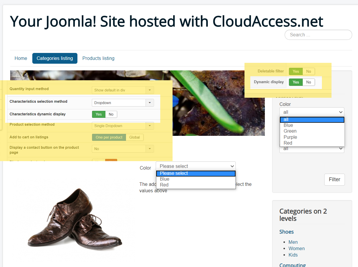This screenshot has height=267, width=358.
Task: Select Blue in the sidebar Color filter list
Action: pyautogui.click(x=312, y=125)
